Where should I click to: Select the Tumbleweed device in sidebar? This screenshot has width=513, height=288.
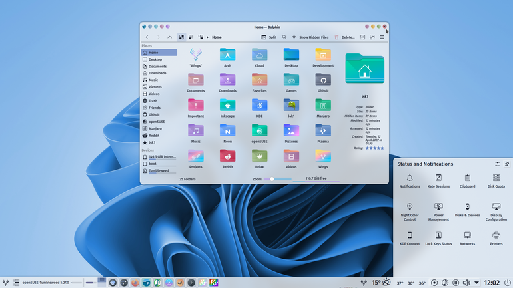(x=159, y=171)
